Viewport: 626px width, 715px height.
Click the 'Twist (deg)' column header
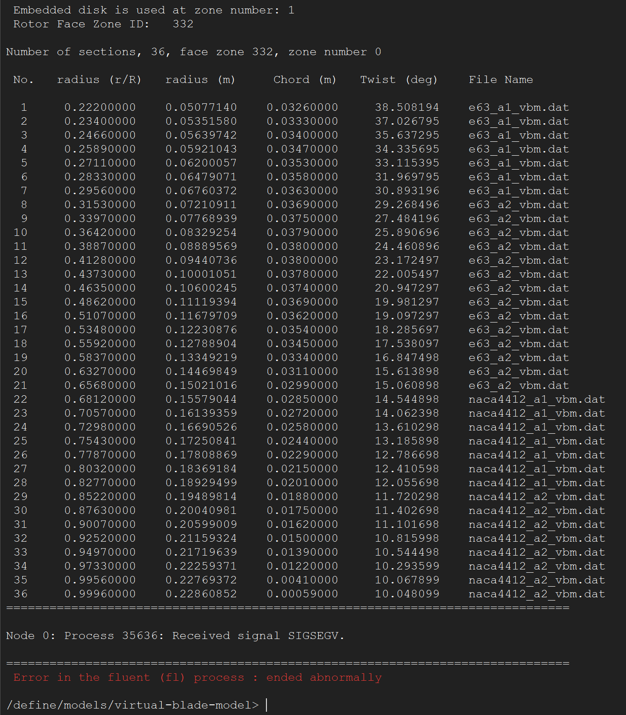pos(399,80)
